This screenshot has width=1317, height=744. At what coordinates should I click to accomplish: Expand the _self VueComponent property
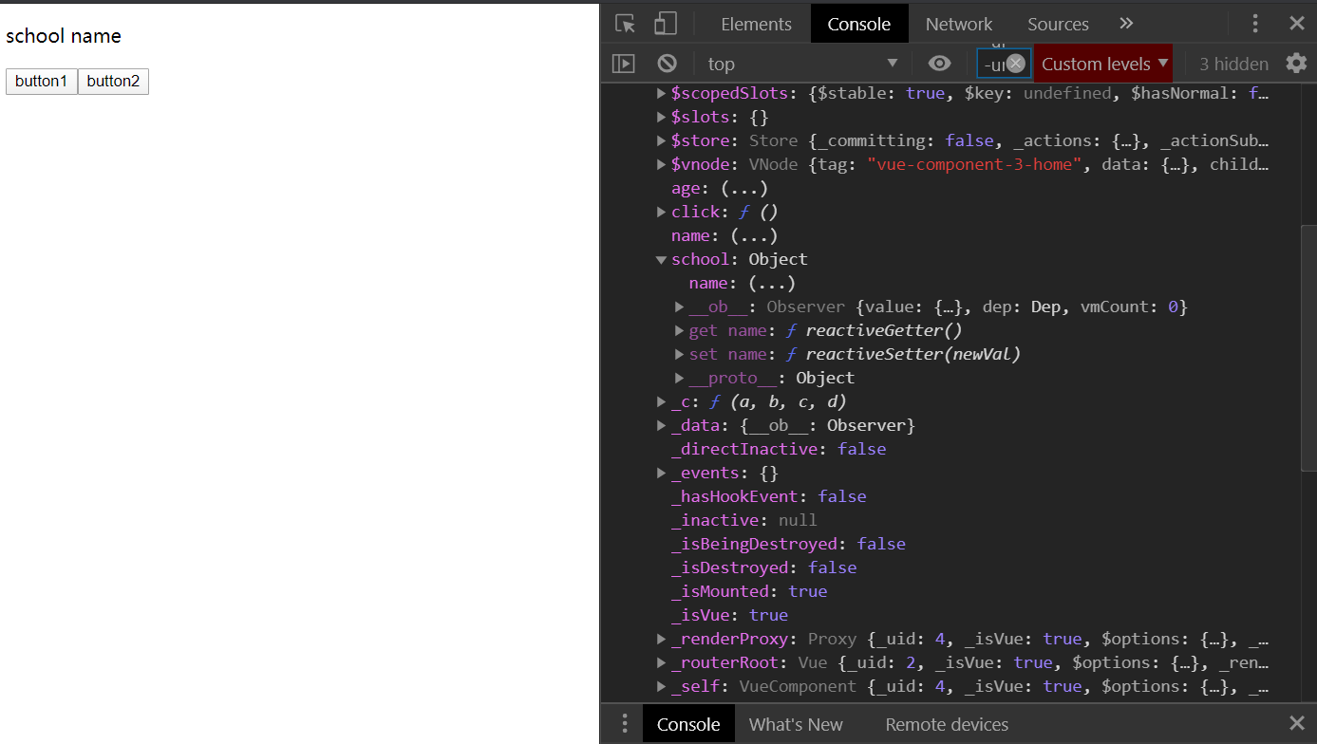(662, 686)
